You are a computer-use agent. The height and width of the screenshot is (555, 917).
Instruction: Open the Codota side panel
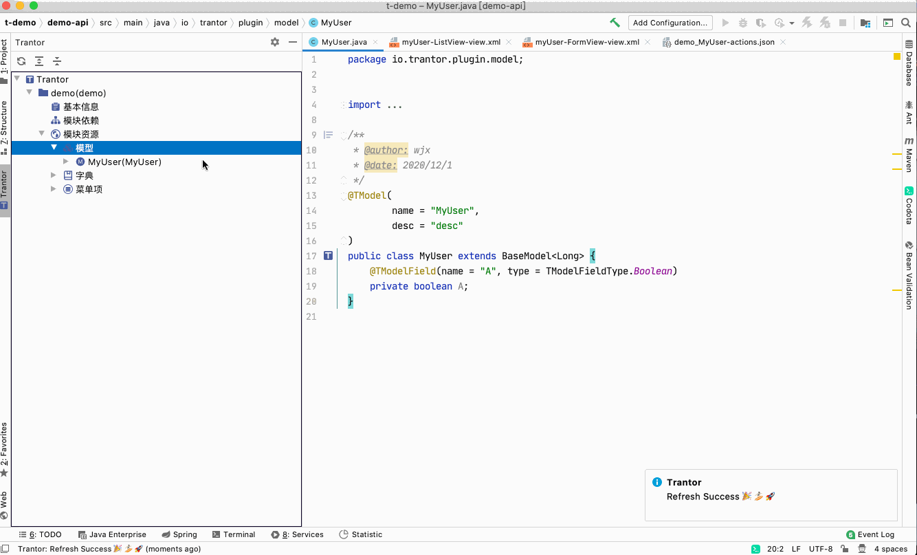(909, 206)
